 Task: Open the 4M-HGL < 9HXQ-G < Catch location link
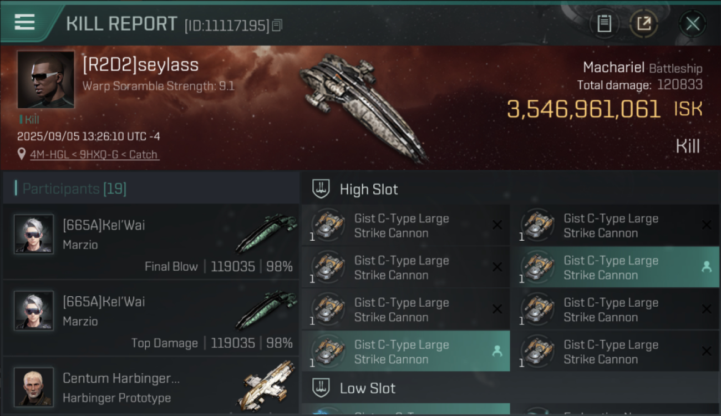[94, 155]
